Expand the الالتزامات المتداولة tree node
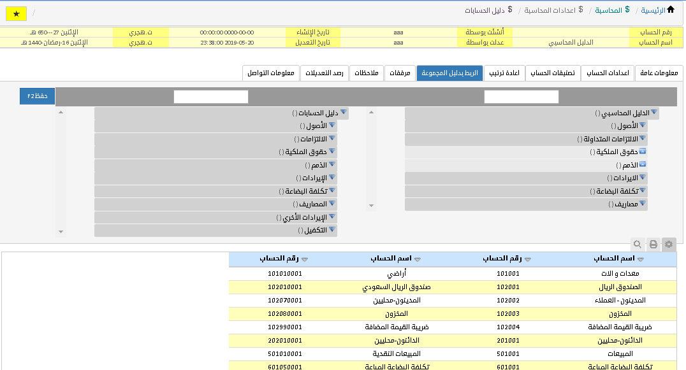Viewport: 686px width, 370px height. tap(643, 139)
